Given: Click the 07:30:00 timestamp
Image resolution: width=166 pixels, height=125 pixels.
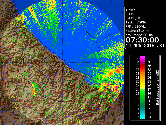Looking at the screenshot, I should pyautogui.click(x=142, y=40).
